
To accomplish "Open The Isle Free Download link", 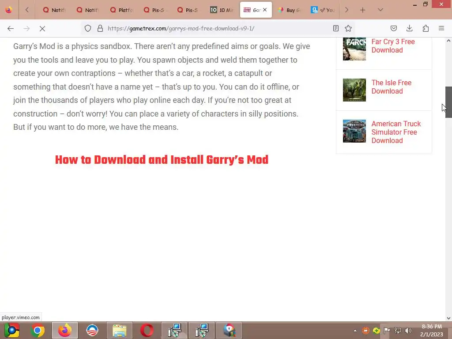I will (x=391, y=87).
